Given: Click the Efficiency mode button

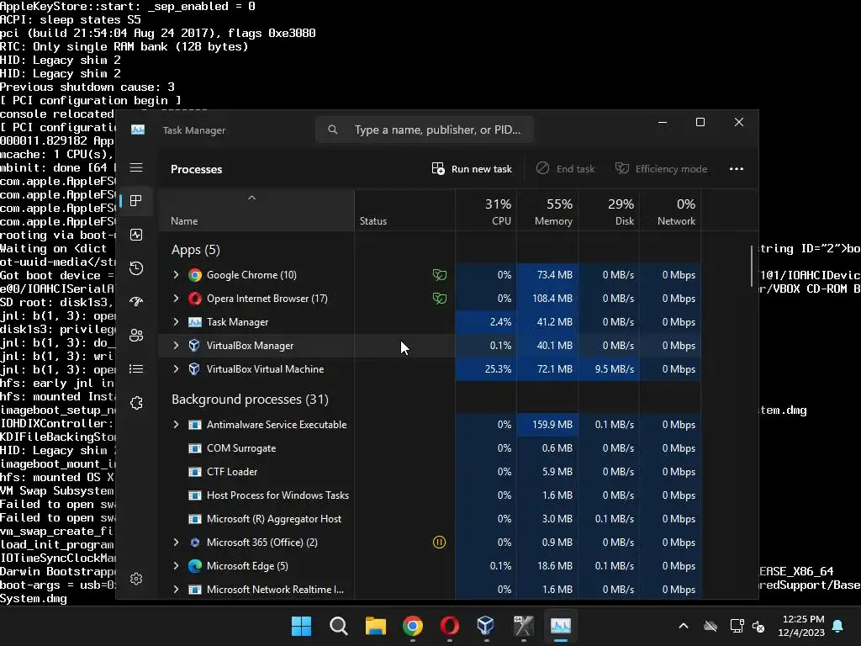Looking at the screenshot, I should point(661,168).
